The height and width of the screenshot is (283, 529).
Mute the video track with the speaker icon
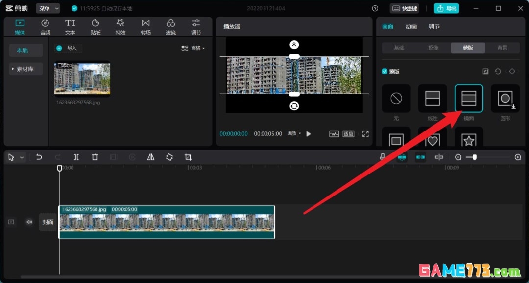tap(29, 222)
